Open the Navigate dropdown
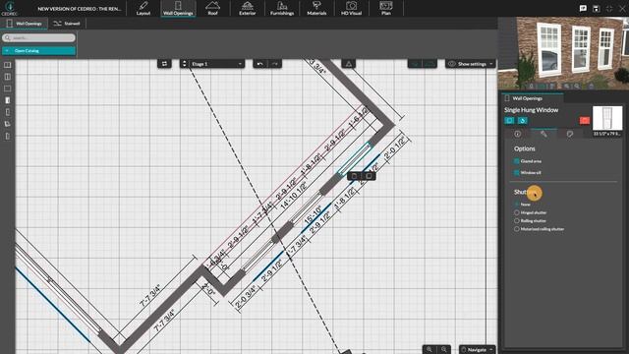Image resolution: width=629 pixels, height=354 pixels. (478, 350)
